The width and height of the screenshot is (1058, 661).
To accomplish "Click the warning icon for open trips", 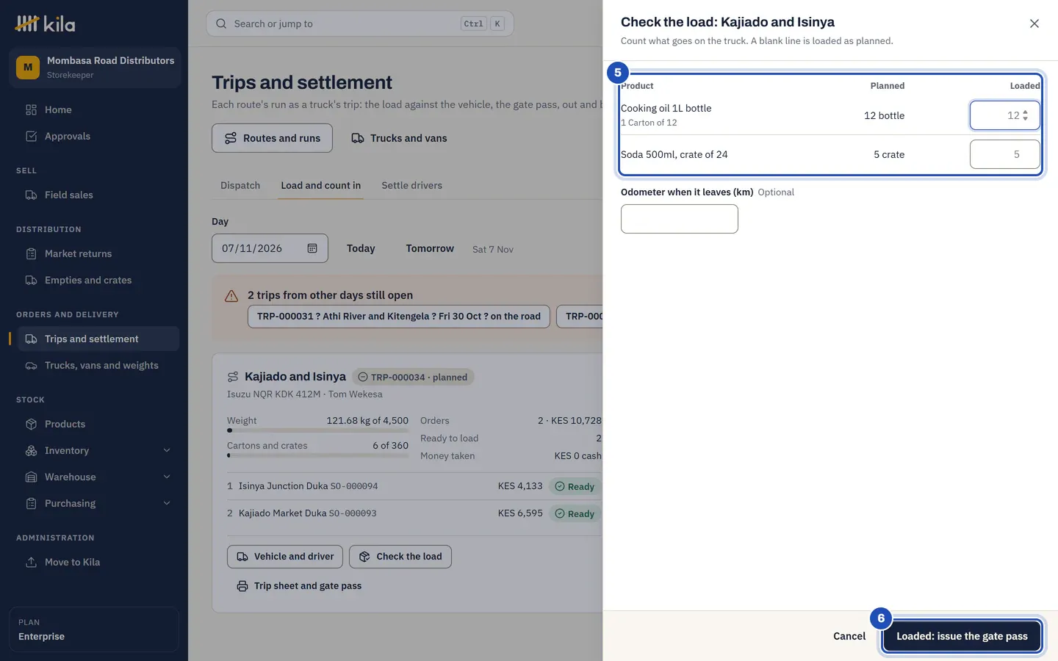I will (231, 296).
